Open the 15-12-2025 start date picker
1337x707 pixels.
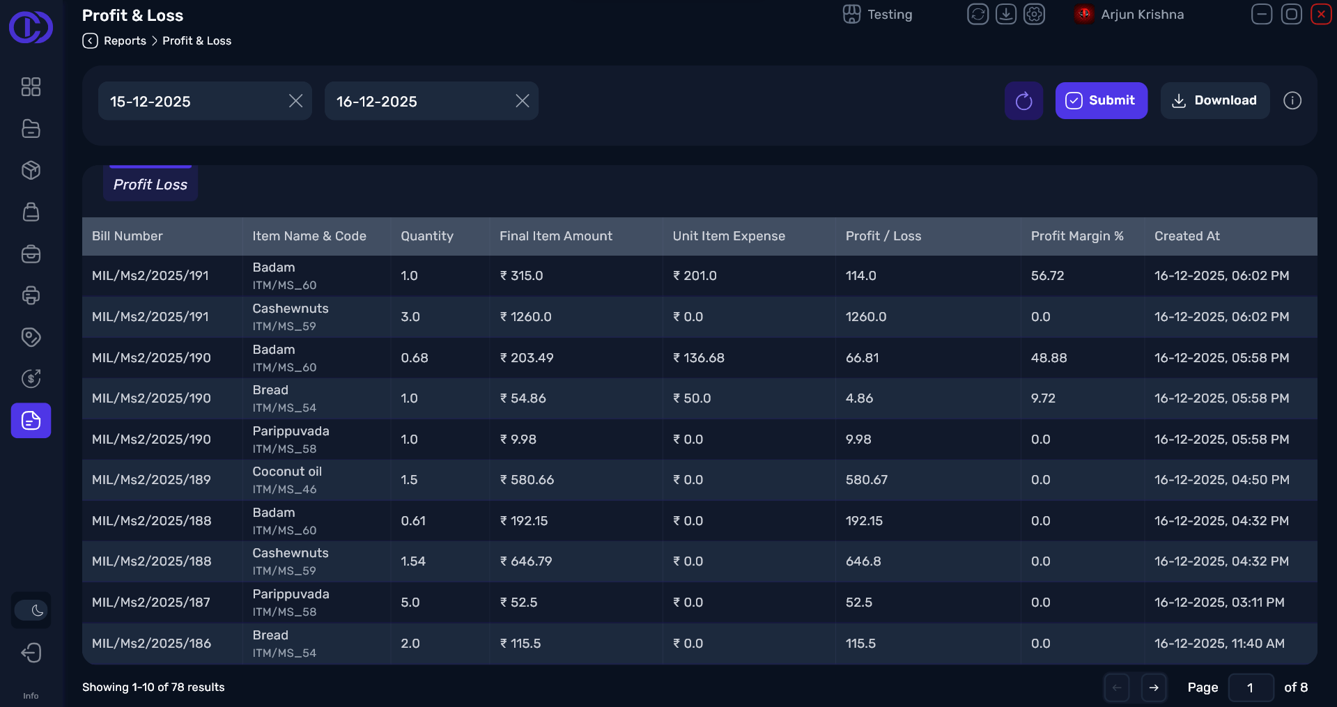coord(188,101)
